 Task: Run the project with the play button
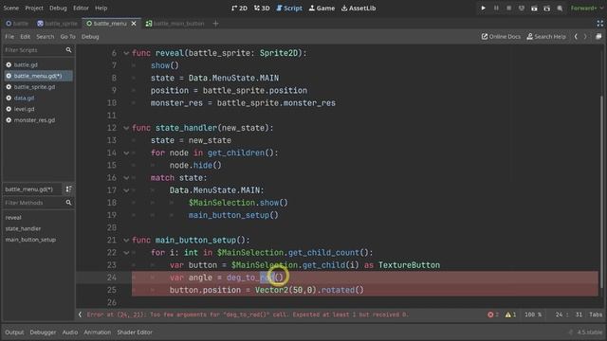(x=483, y=9)
